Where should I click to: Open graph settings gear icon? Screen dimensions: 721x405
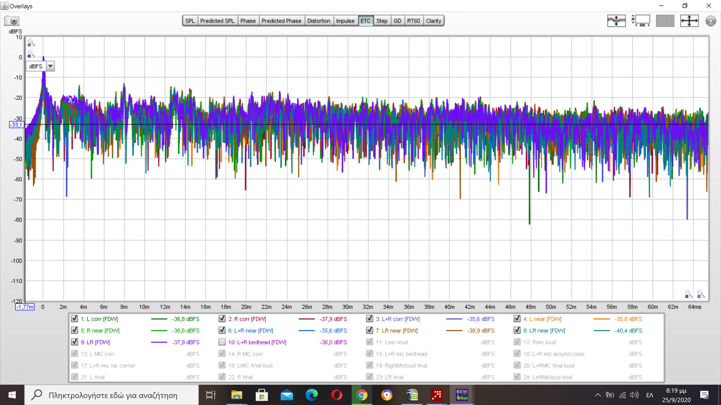click(710, 21)
